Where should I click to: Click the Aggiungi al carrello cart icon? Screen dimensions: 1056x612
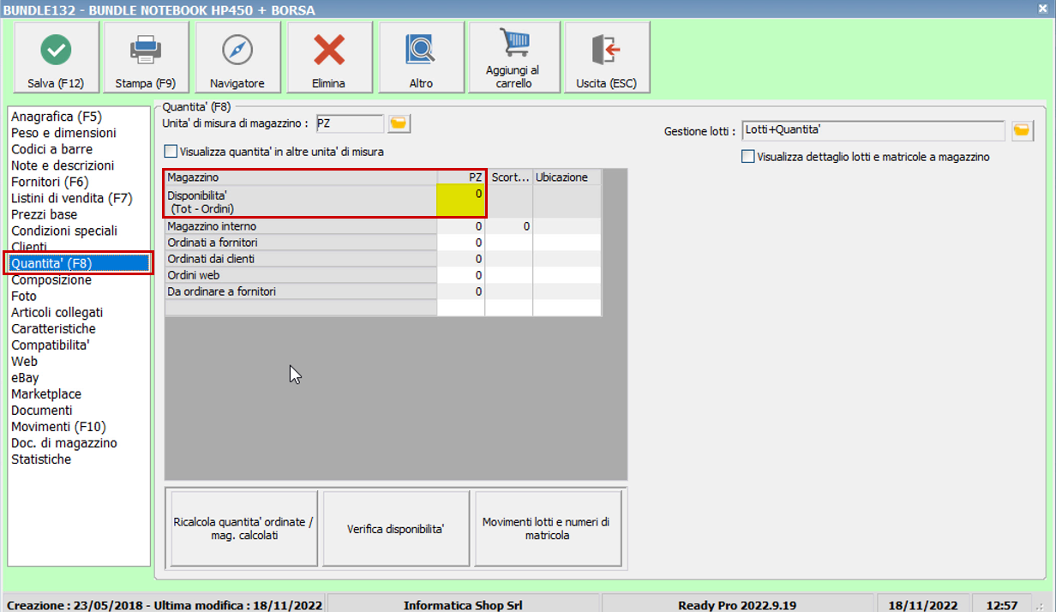(x=513, y=43)
